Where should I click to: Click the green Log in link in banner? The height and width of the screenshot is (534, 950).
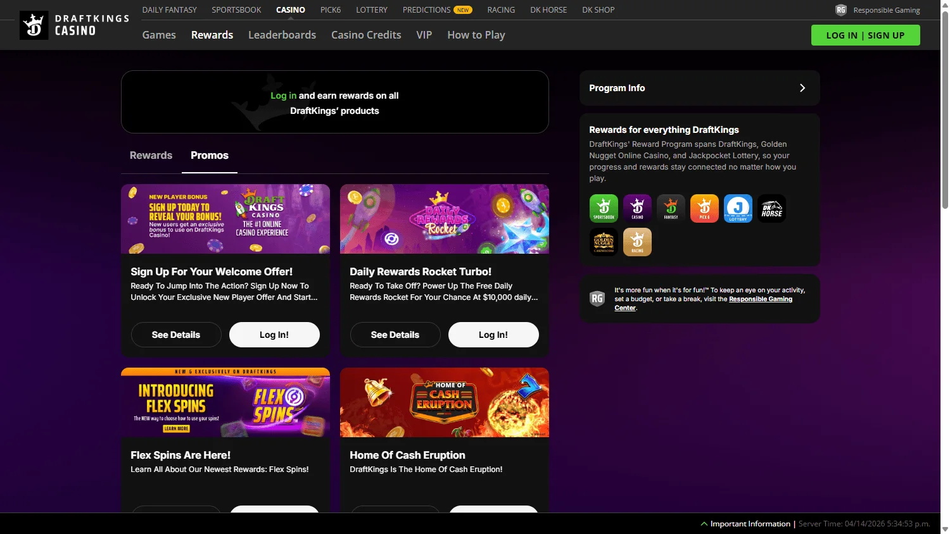[283, 96]
